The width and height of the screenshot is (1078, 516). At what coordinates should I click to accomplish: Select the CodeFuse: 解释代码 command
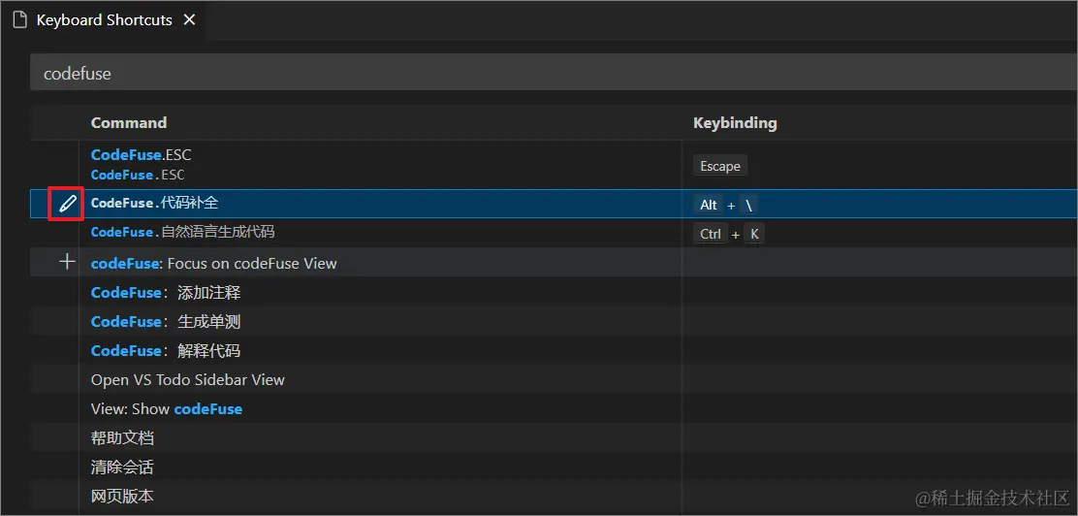(x=166, y=350)
